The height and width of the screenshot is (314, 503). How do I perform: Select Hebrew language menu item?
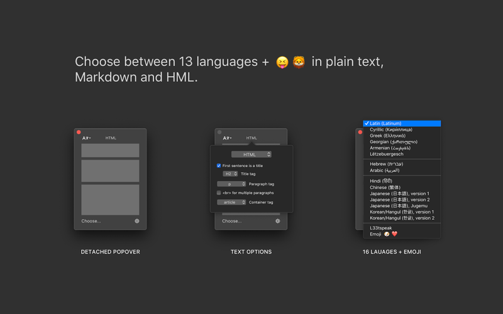point(402,164)
